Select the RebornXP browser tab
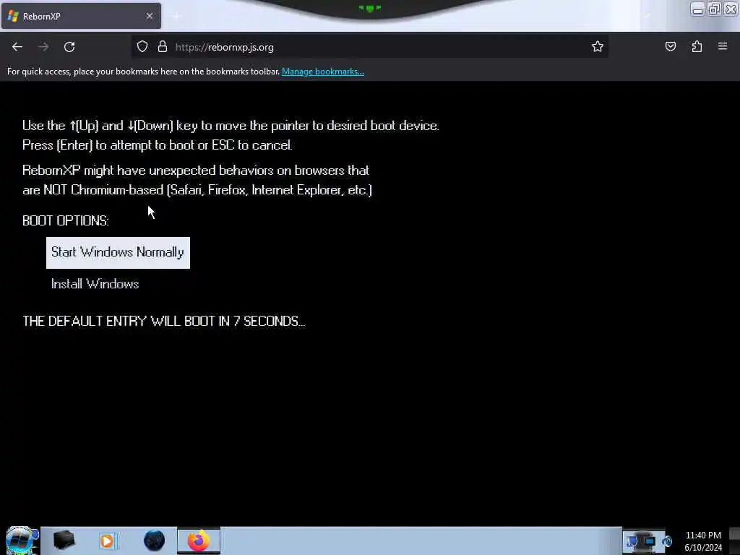Viewport: 740px width, 555px height. 81,16
